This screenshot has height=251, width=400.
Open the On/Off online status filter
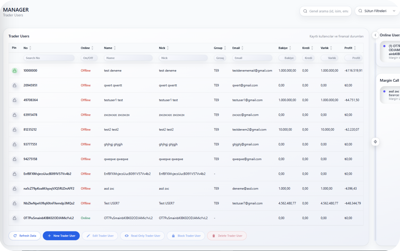click(89, 58)
